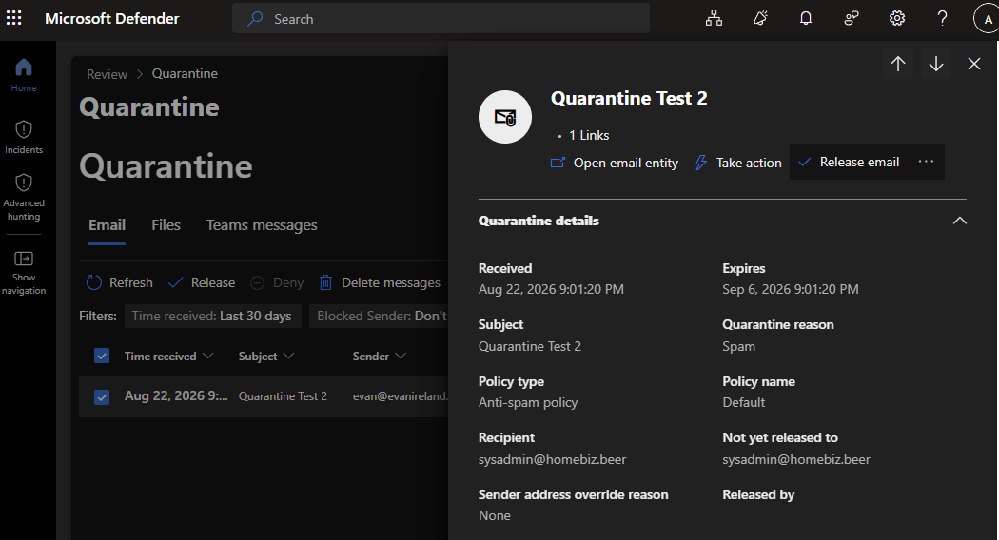This screenshot has height=540, width=999.
Task: Click Delete messages with trash icon
Action: click(380, 282)
